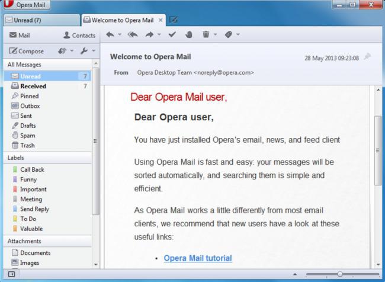Click the Reply arrow icon in toolbar
385x282 pixels.
110,34
